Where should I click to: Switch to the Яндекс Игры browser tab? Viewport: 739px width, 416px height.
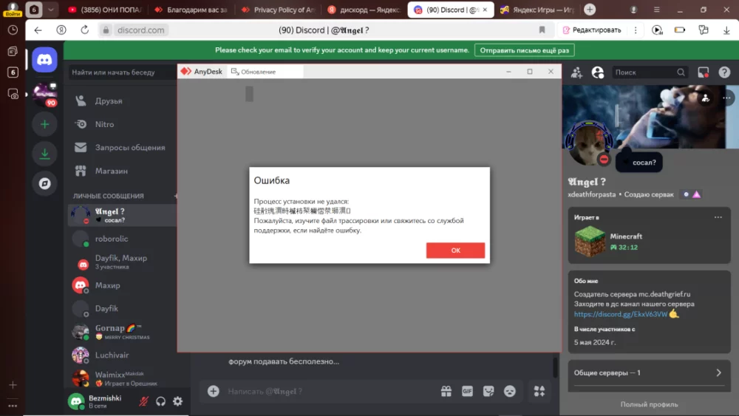pos(537,10)
